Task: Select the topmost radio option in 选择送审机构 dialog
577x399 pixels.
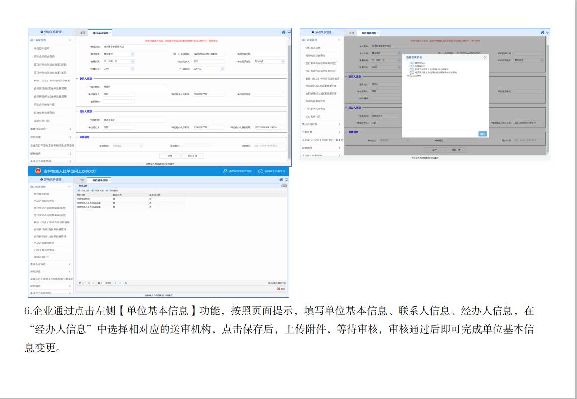Action: coord(411,63)
